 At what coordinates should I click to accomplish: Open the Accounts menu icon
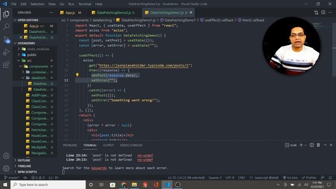coord(6,156)
